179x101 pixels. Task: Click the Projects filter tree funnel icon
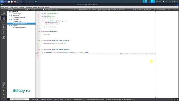click(x=28, y=10)
